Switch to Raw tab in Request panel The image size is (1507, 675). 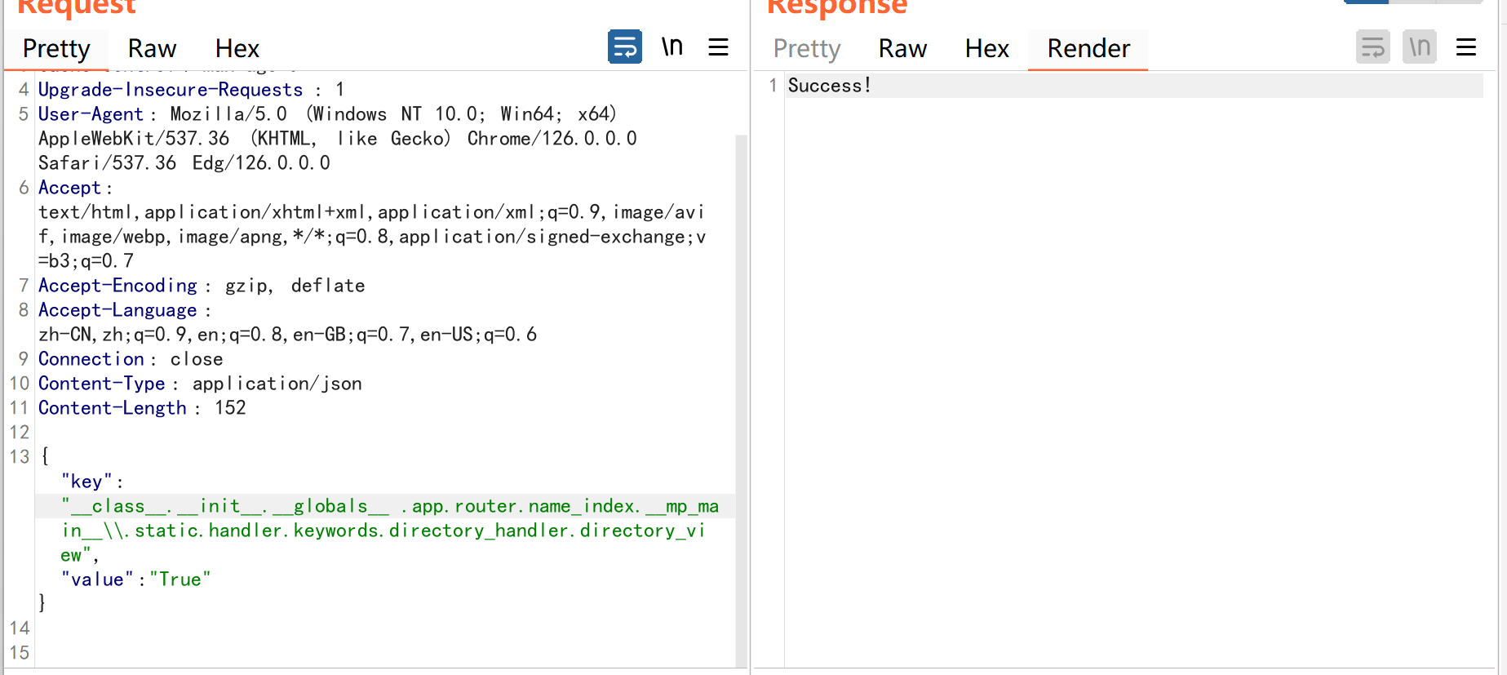click(152, 49)
